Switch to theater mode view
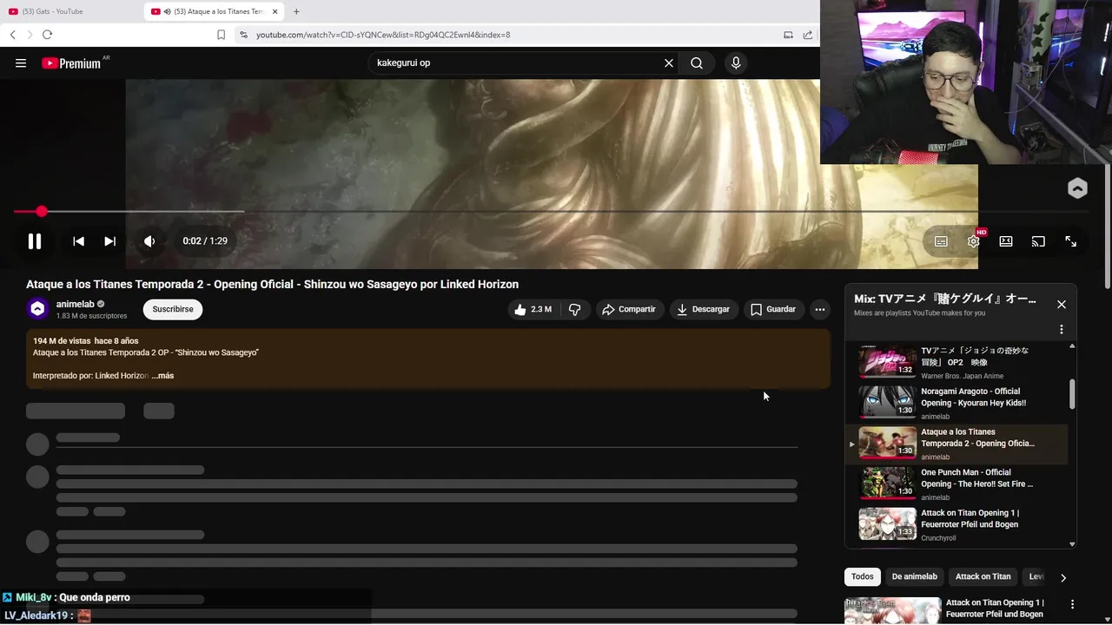 click(x=1006, y=241)
